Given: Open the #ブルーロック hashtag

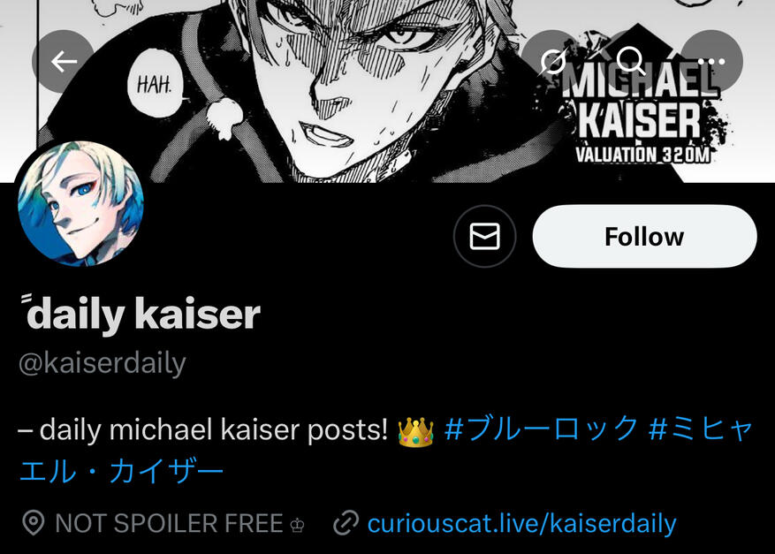Looking at the screenshot, I should point(541,429).
